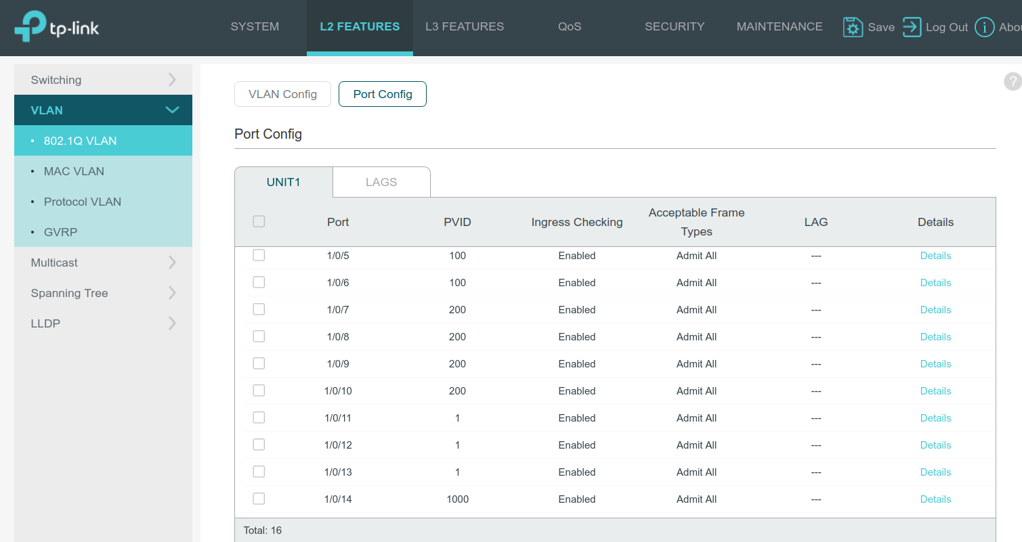Expand the LLDP menu chevron
The width and height of the screenshot is (1022, 542).
(172, 323)
